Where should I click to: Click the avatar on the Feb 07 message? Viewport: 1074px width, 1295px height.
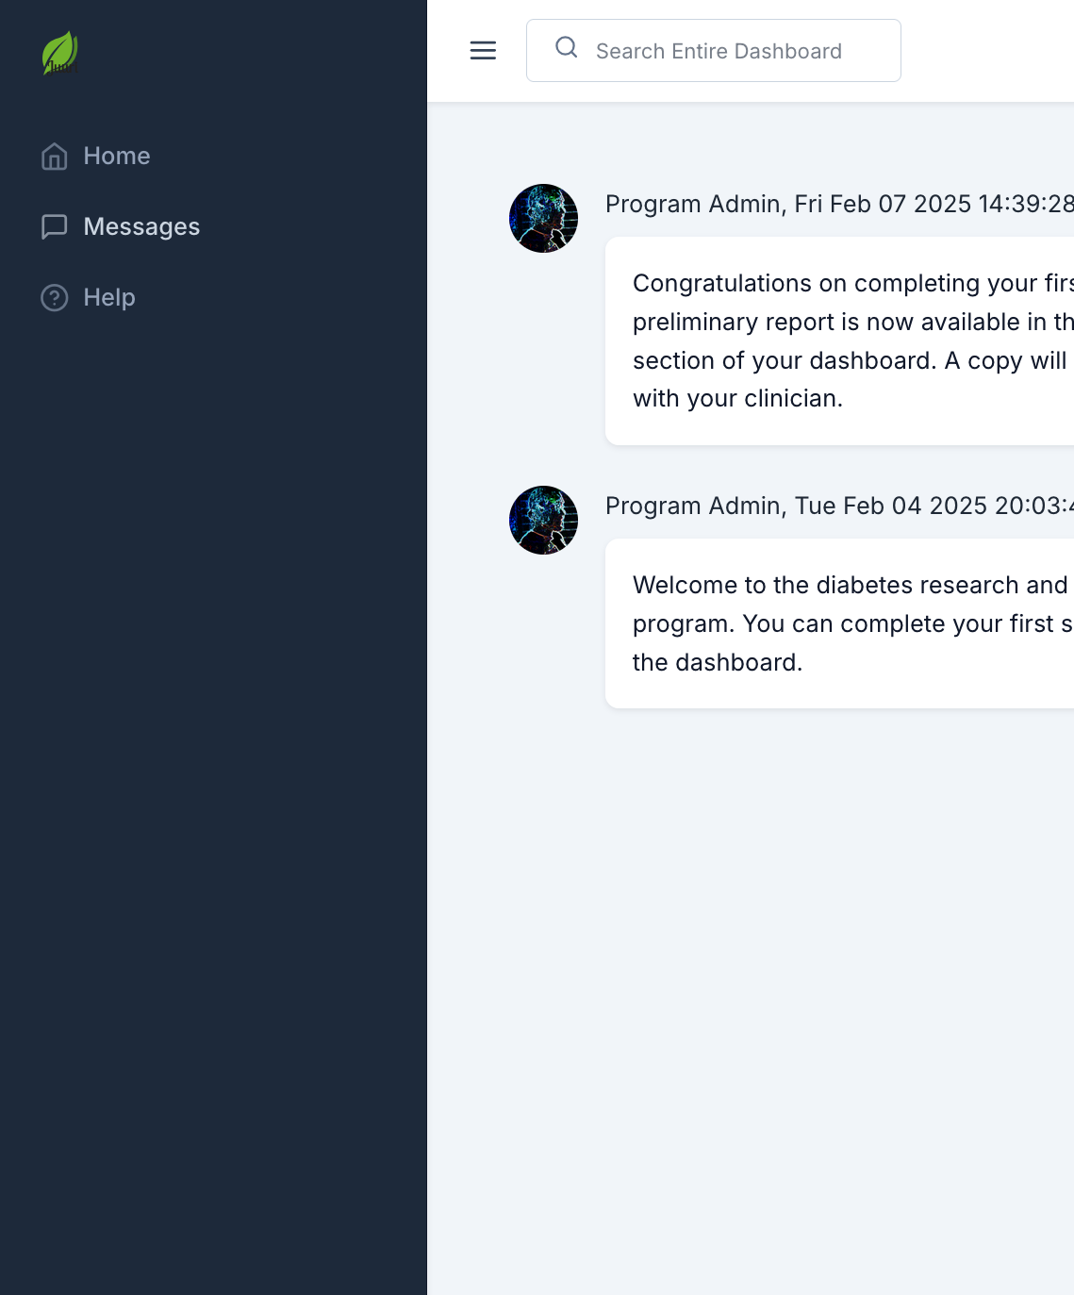[x=543, y=218]
